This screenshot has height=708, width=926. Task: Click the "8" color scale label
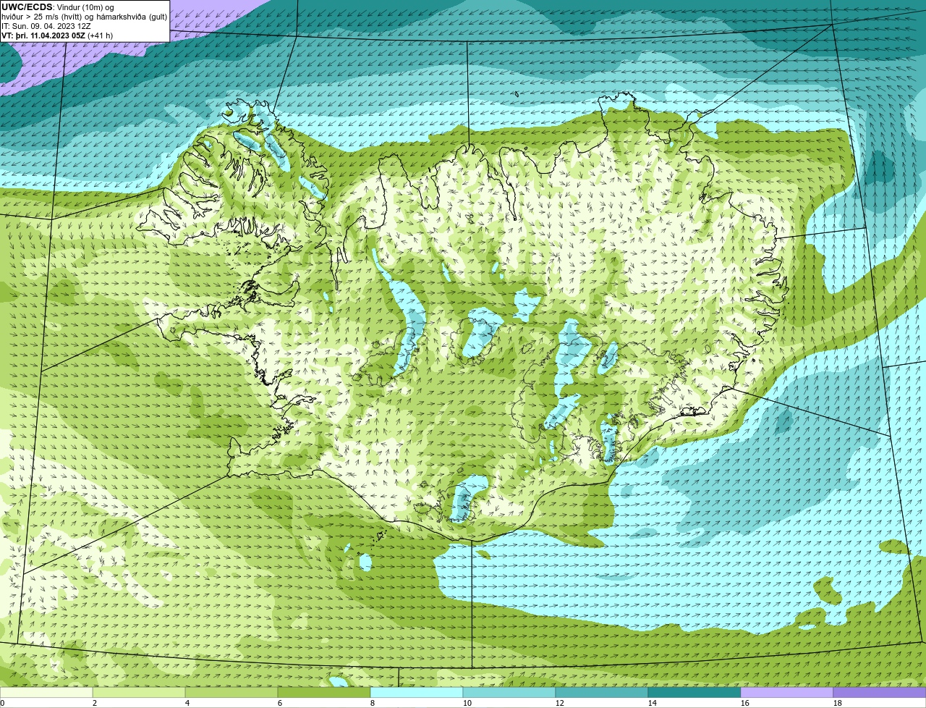pyautogui.click(x=373, y=703)
